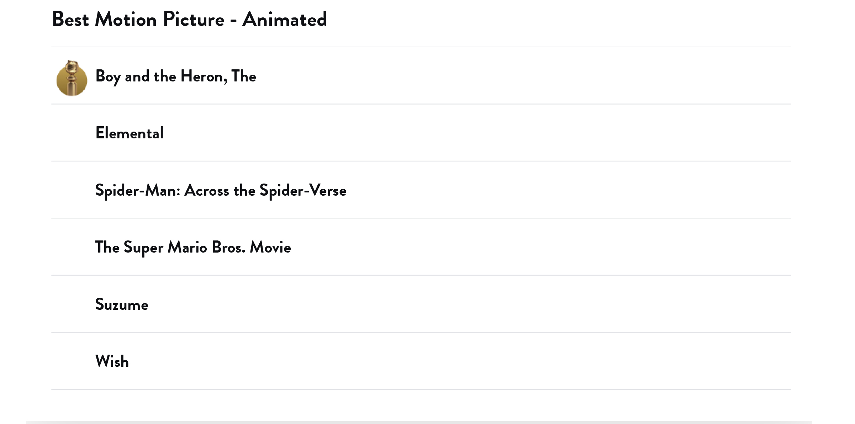Image resolution: width=855 pixels, height=424 pixels.
Task: Click the word Motion in the heading
Action: (x=126, y=19)
